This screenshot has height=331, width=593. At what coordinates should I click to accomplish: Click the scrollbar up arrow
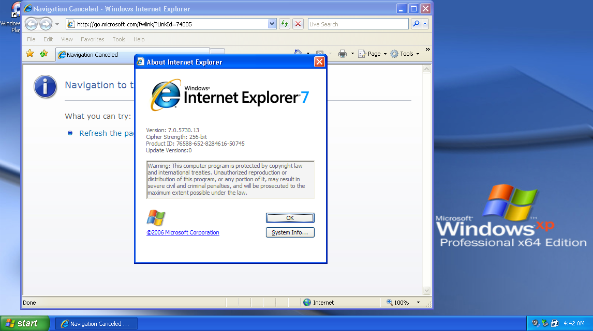pos(426,69)
